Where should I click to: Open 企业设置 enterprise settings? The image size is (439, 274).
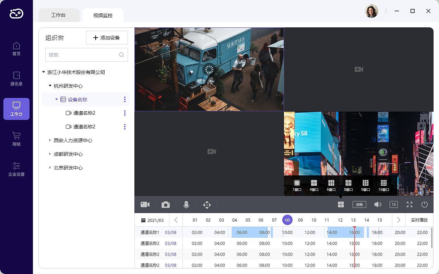[x=16, y=169]
